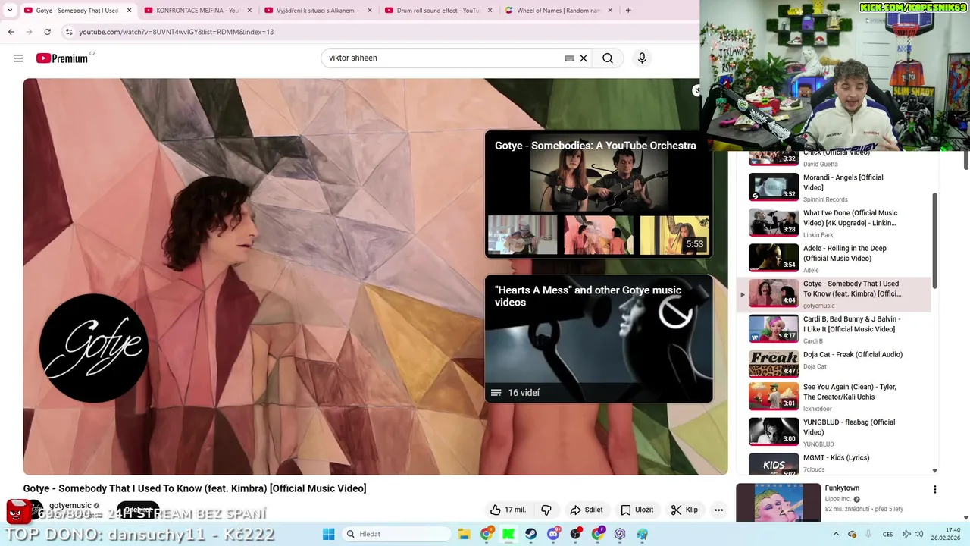Image resolution: width=970 pixels, height=546 pixels.
Task: Open the Hearts A Mess playlist end card
Action: point(599,339)
